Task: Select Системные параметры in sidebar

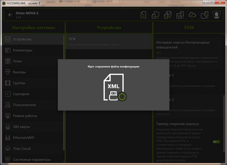Action: [33, 160]
